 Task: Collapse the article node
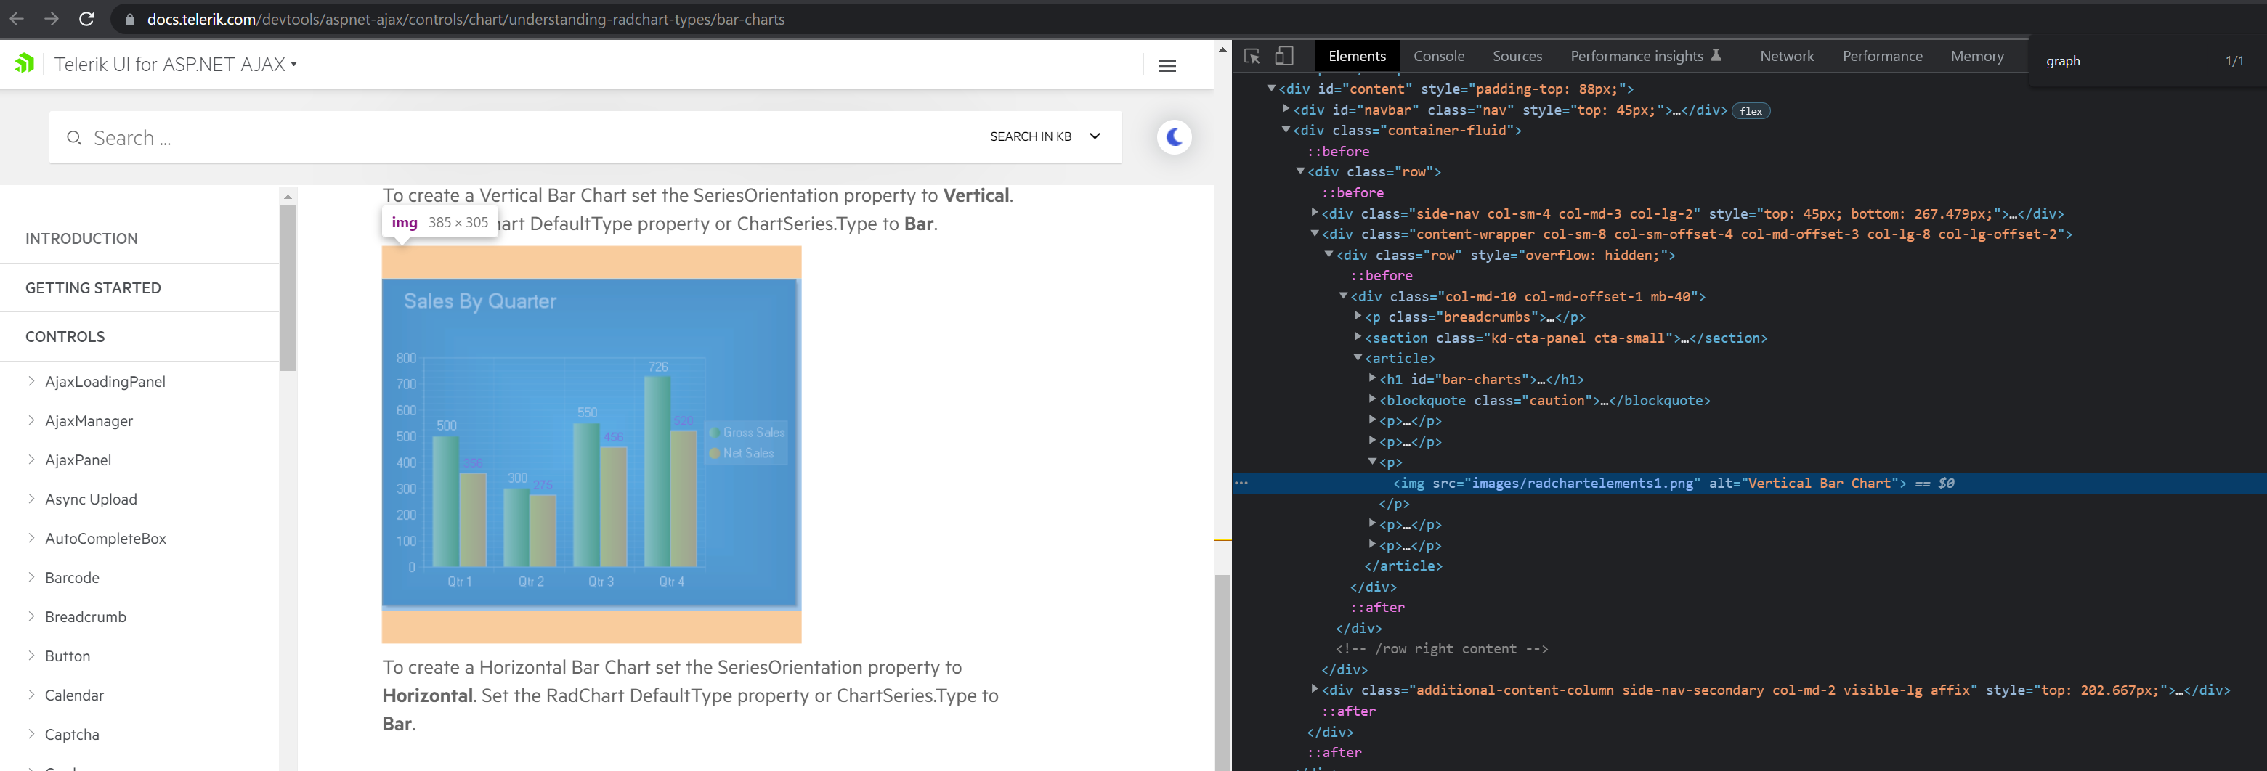pos(1358,357)
